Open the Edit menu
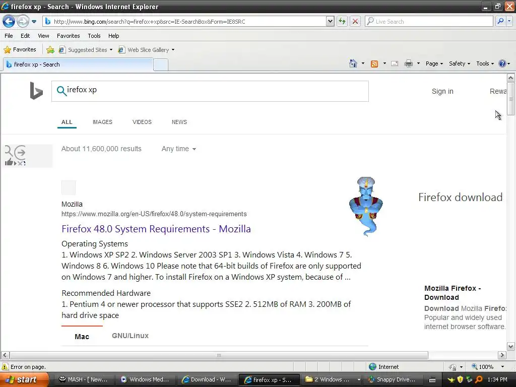 (x=25, y=36)
